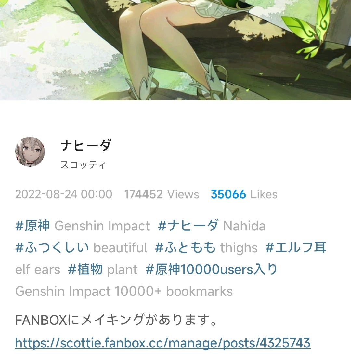Tap the post date 2022-08-24 00:00
The height and width of the screenshot is (354, 351).
click(x=64, y=194)
